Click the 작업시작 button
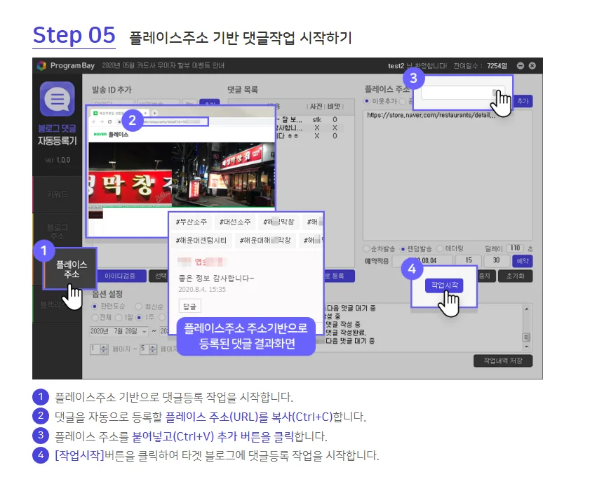The width and height of the screenshot is (597, 484). (x=444, y=285)
